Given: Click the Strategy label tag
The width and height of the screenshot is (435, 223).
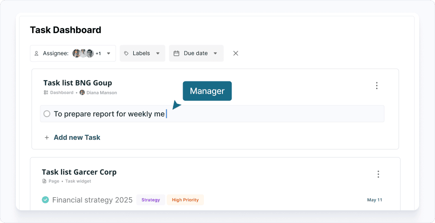Looking at the screenshot, I should pyautogui.click(x=150, y=200).
